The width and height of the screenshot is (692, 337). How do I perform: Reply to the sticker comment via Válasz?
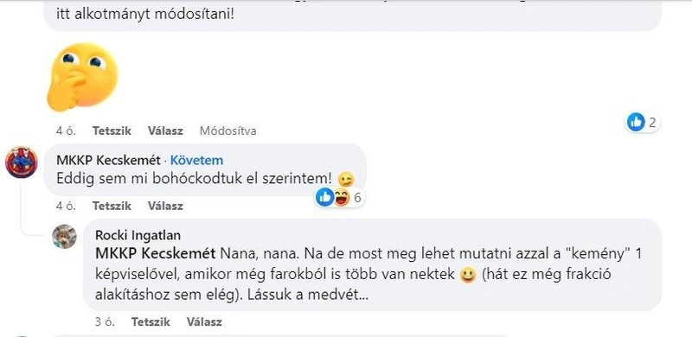tap(165, 131)
